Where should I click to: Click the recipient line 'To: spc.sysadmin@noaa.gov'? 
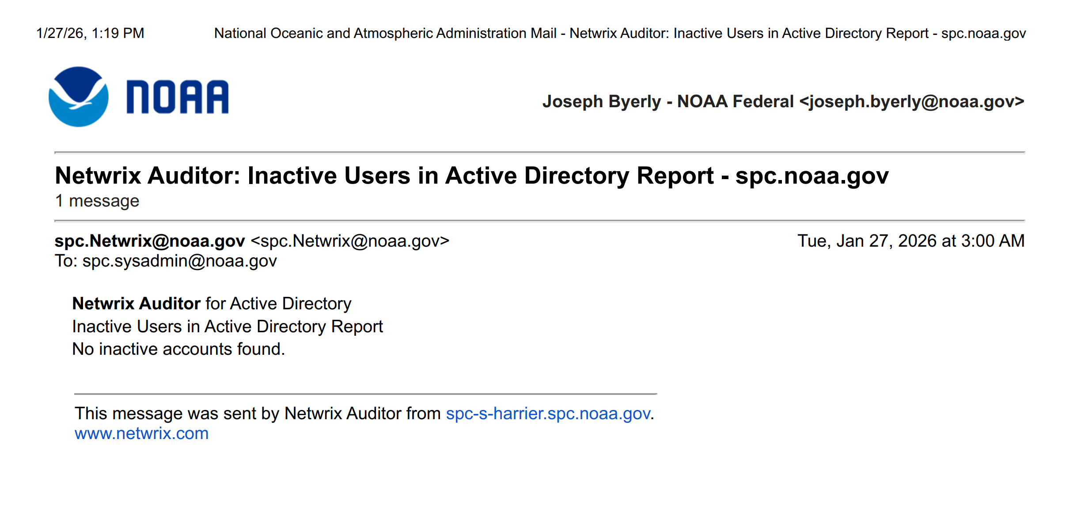coord(166,261)
